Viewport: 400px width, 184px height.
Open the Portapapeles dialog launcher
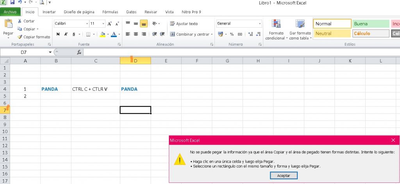click(x=49, y=44)
